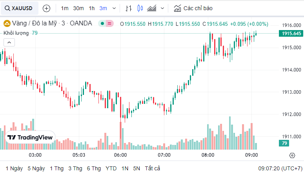Viewport: 304px width, 175px height.
Task: Open the chart settings hexagon icon
Action: [x=292, y=155]
